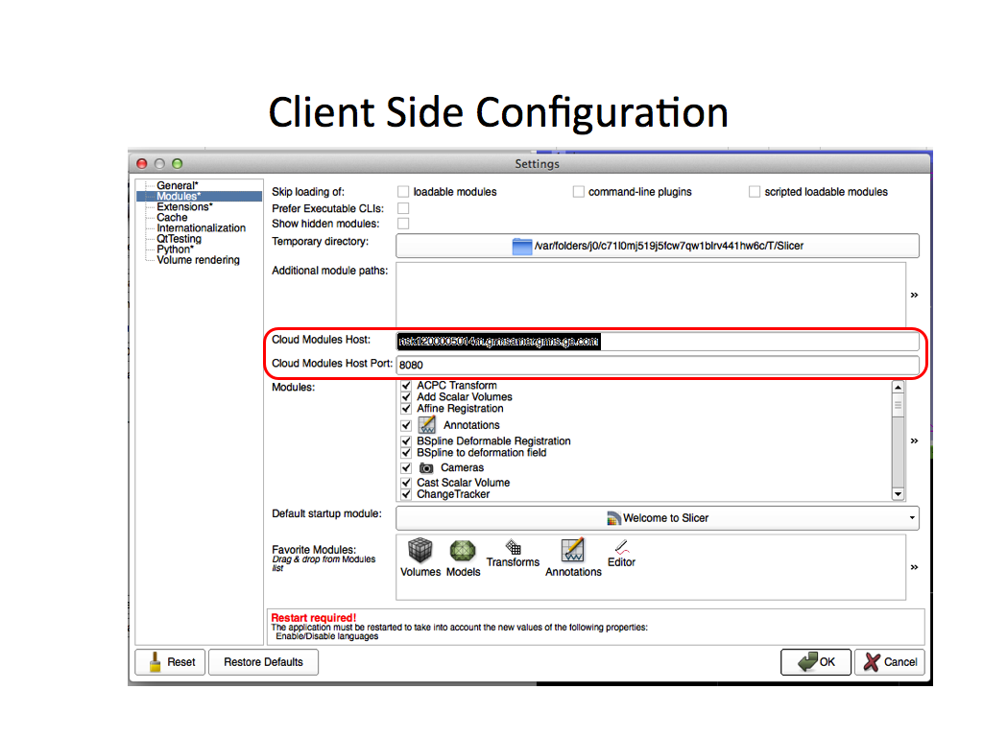Expand the Additional module paths options arrow

[x=914, y=295]
